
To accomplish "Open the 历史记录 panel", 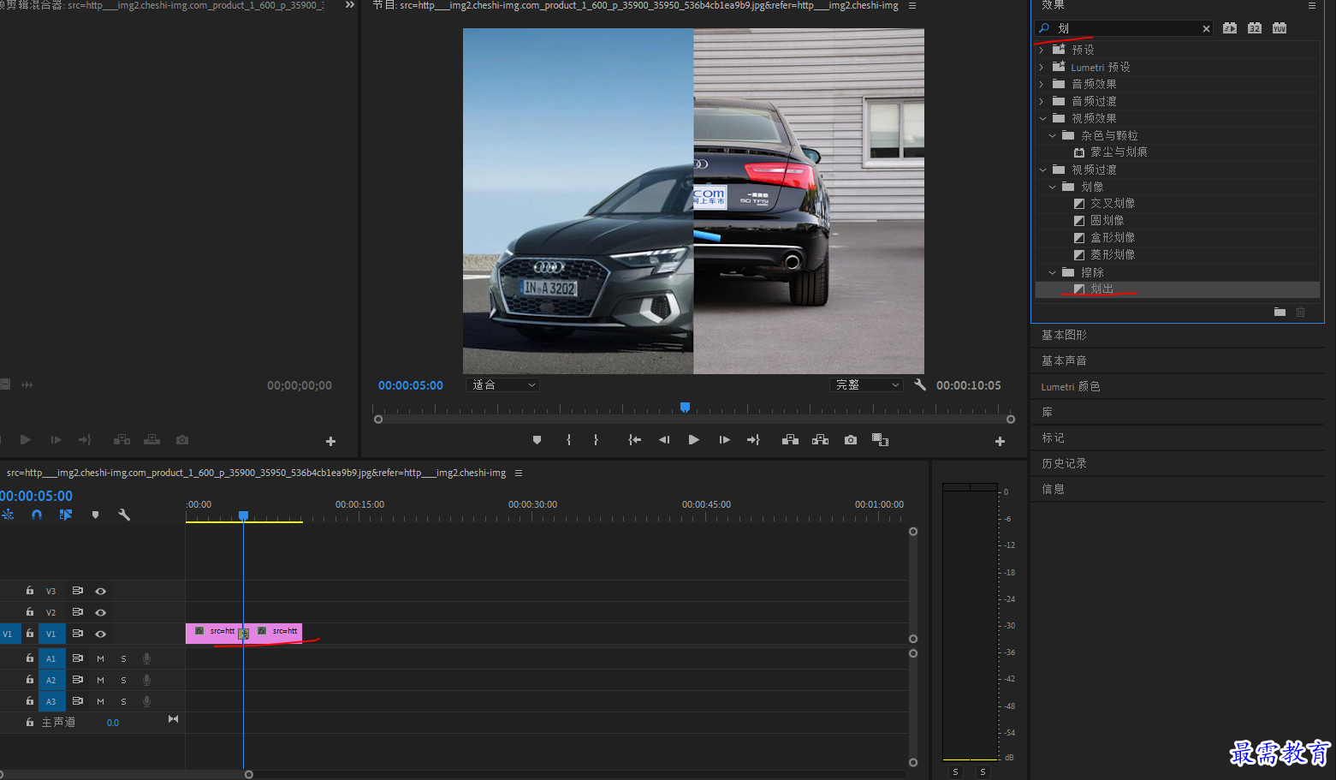I will (x=1064, y=463).
